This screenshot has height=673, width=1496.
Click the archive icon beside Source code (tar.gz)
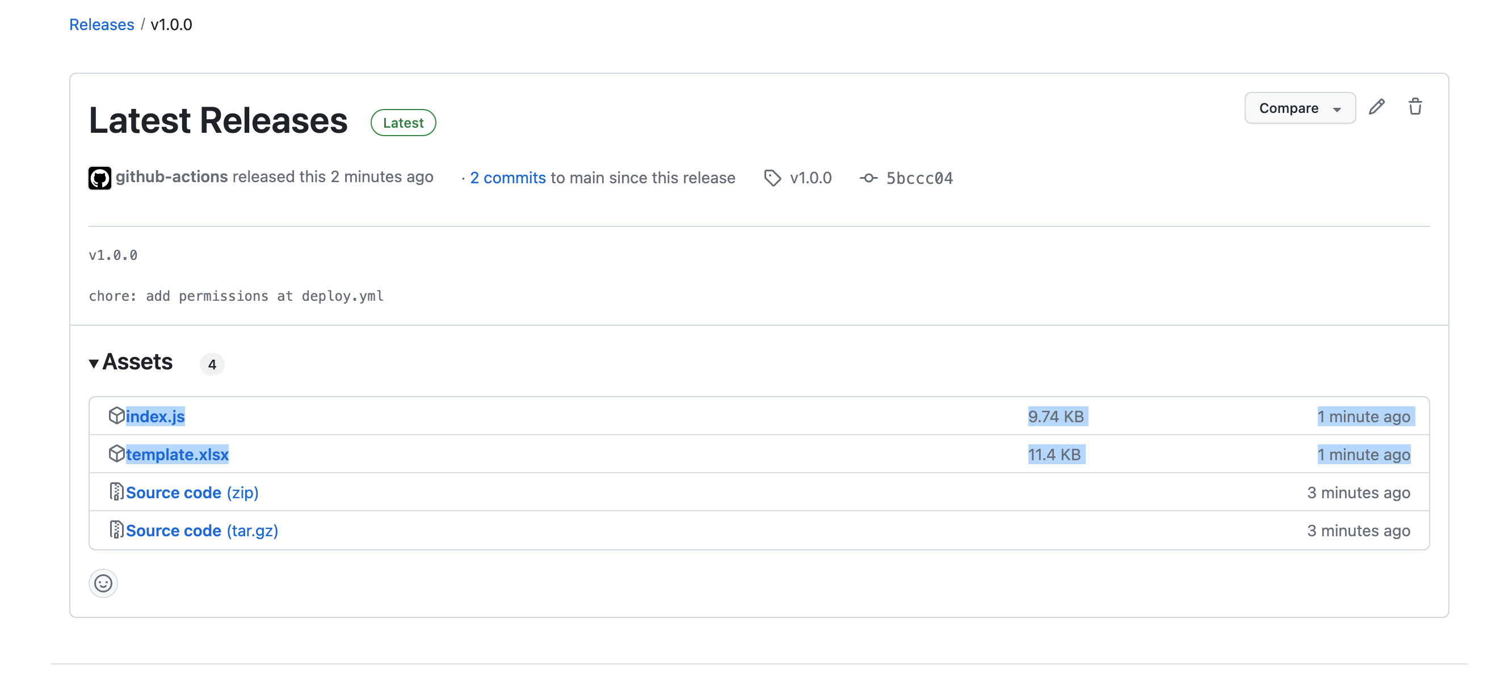coord(116,529)
